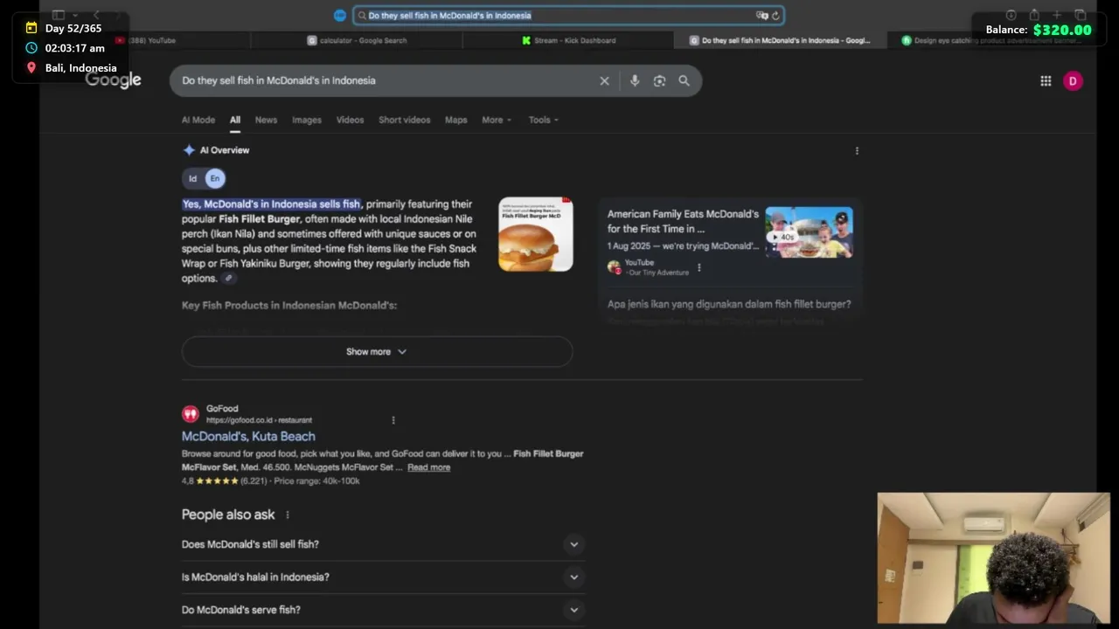Viewport: 1119px width, 629px height.
Task: Open the Google account avatar D
Action: [x=1073, y=81]
